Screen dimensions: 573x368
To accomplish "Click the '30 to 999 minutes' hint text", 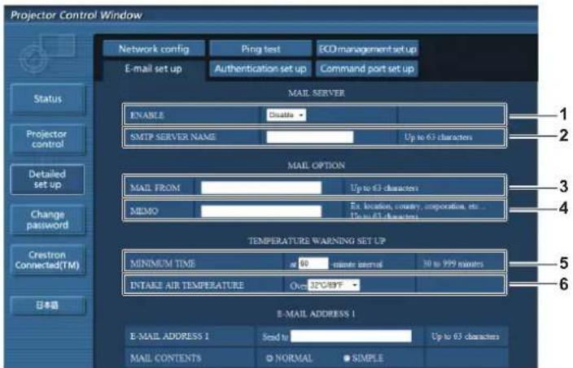I will [453, 263].
